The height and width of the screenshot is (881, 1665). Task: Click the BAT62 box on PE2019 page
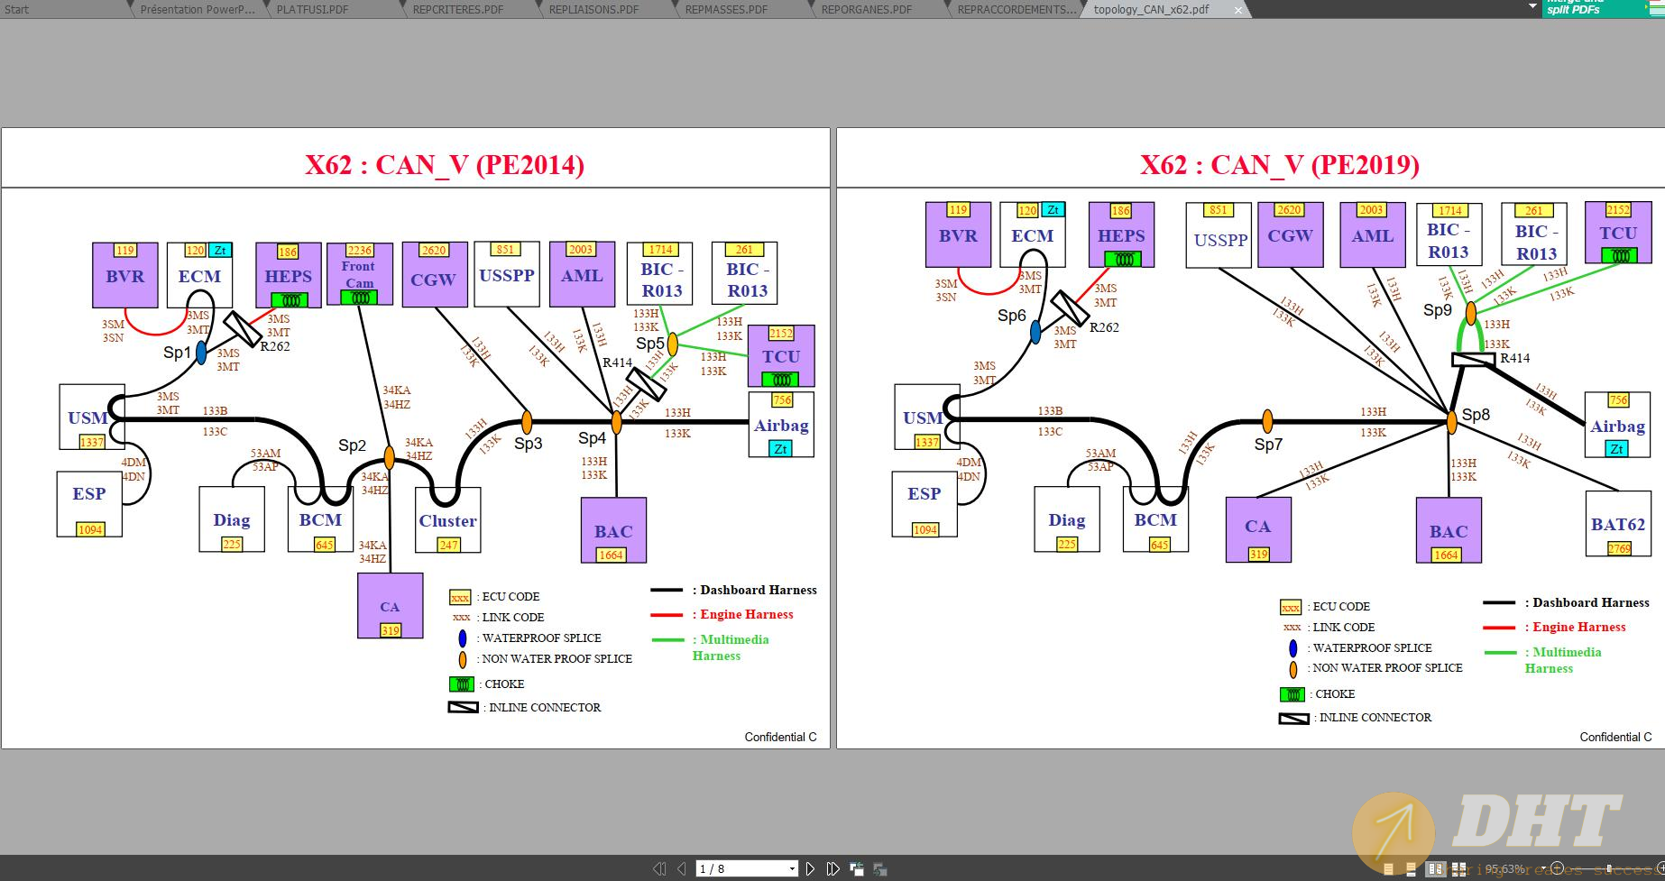1618,524
